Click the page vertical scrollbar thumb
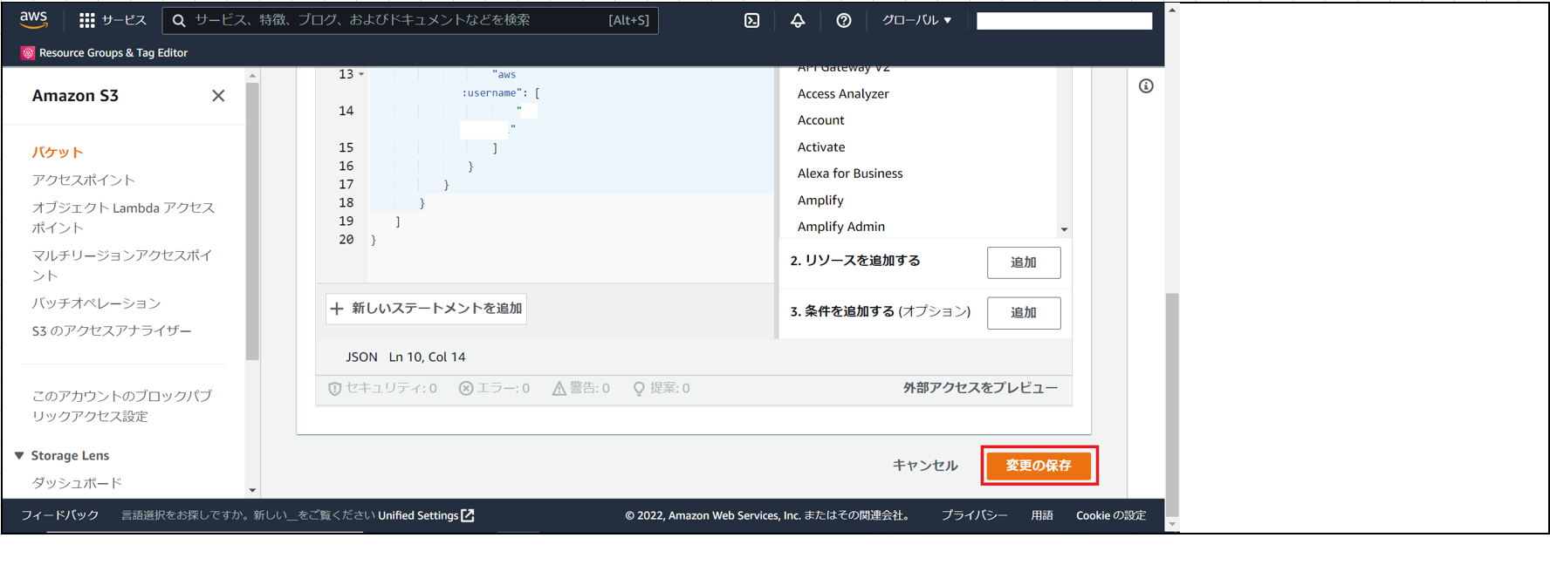The image size is (1550, 565). click(x=1172, y=405)
